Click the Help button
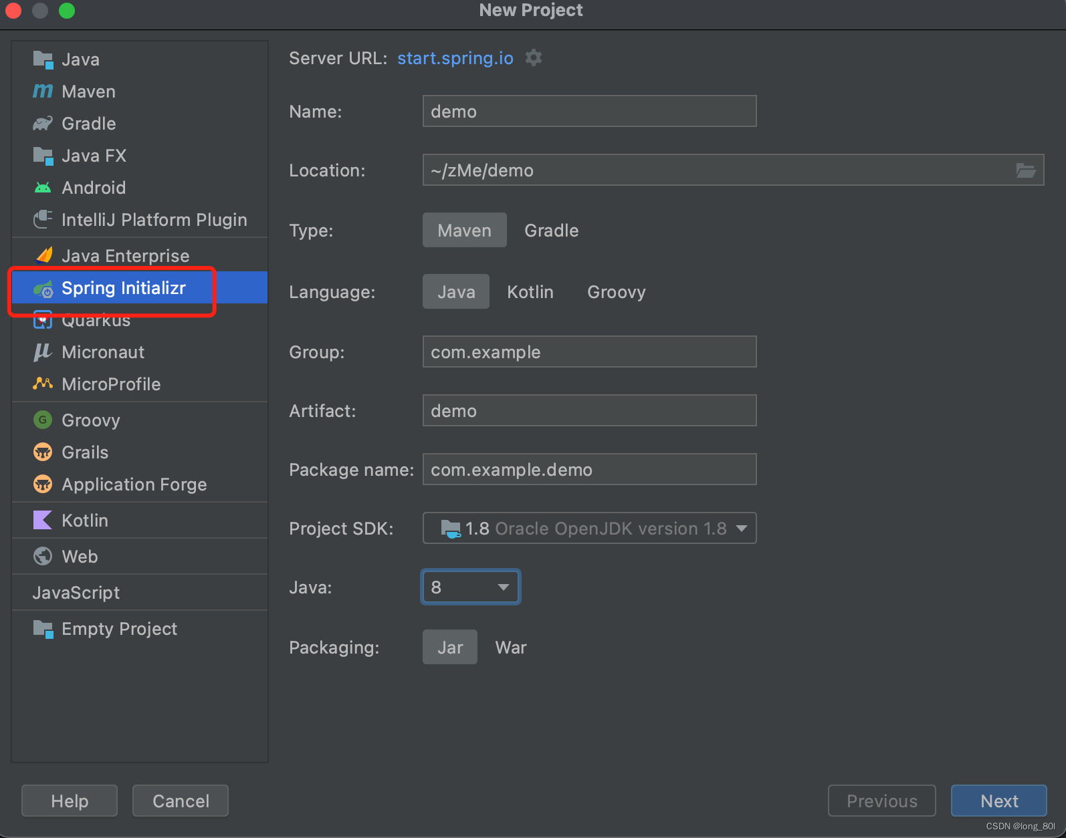 click(70, 801)
